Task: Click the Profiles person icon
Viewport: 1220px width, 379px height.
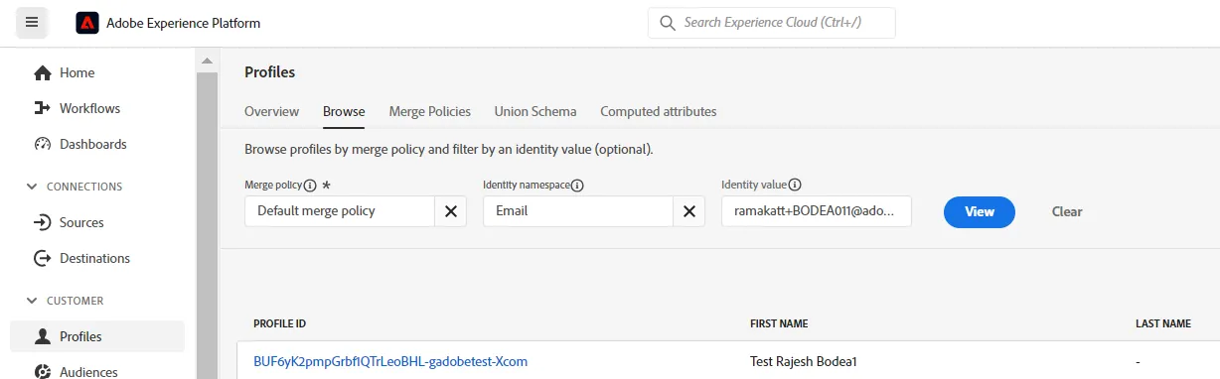Action: point(43,336)
